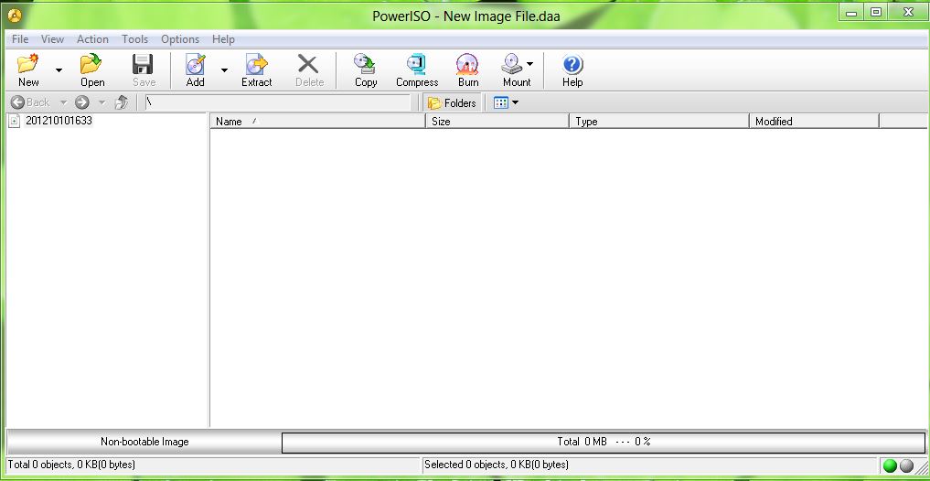This screenshot has width=930, height=481.
Task: Click the green status indicator light
Action: tap(890, 465)
